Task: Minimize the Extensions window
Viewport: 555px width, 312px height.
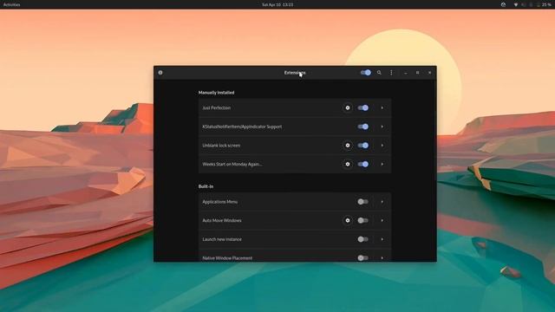Action: pos(406,73)
